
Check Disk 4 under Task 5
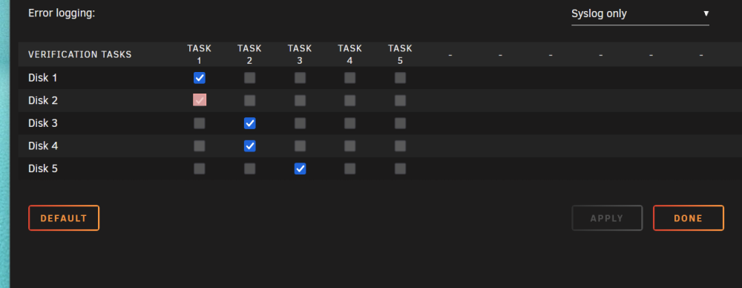400,146
